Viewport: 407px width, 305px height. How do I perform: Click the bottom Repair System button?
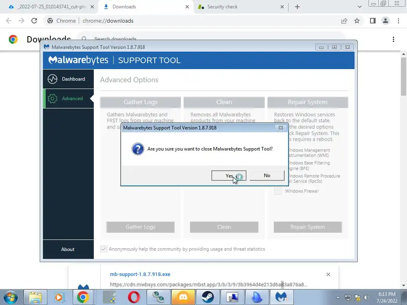pyautogui.click(x=308, y=227)
